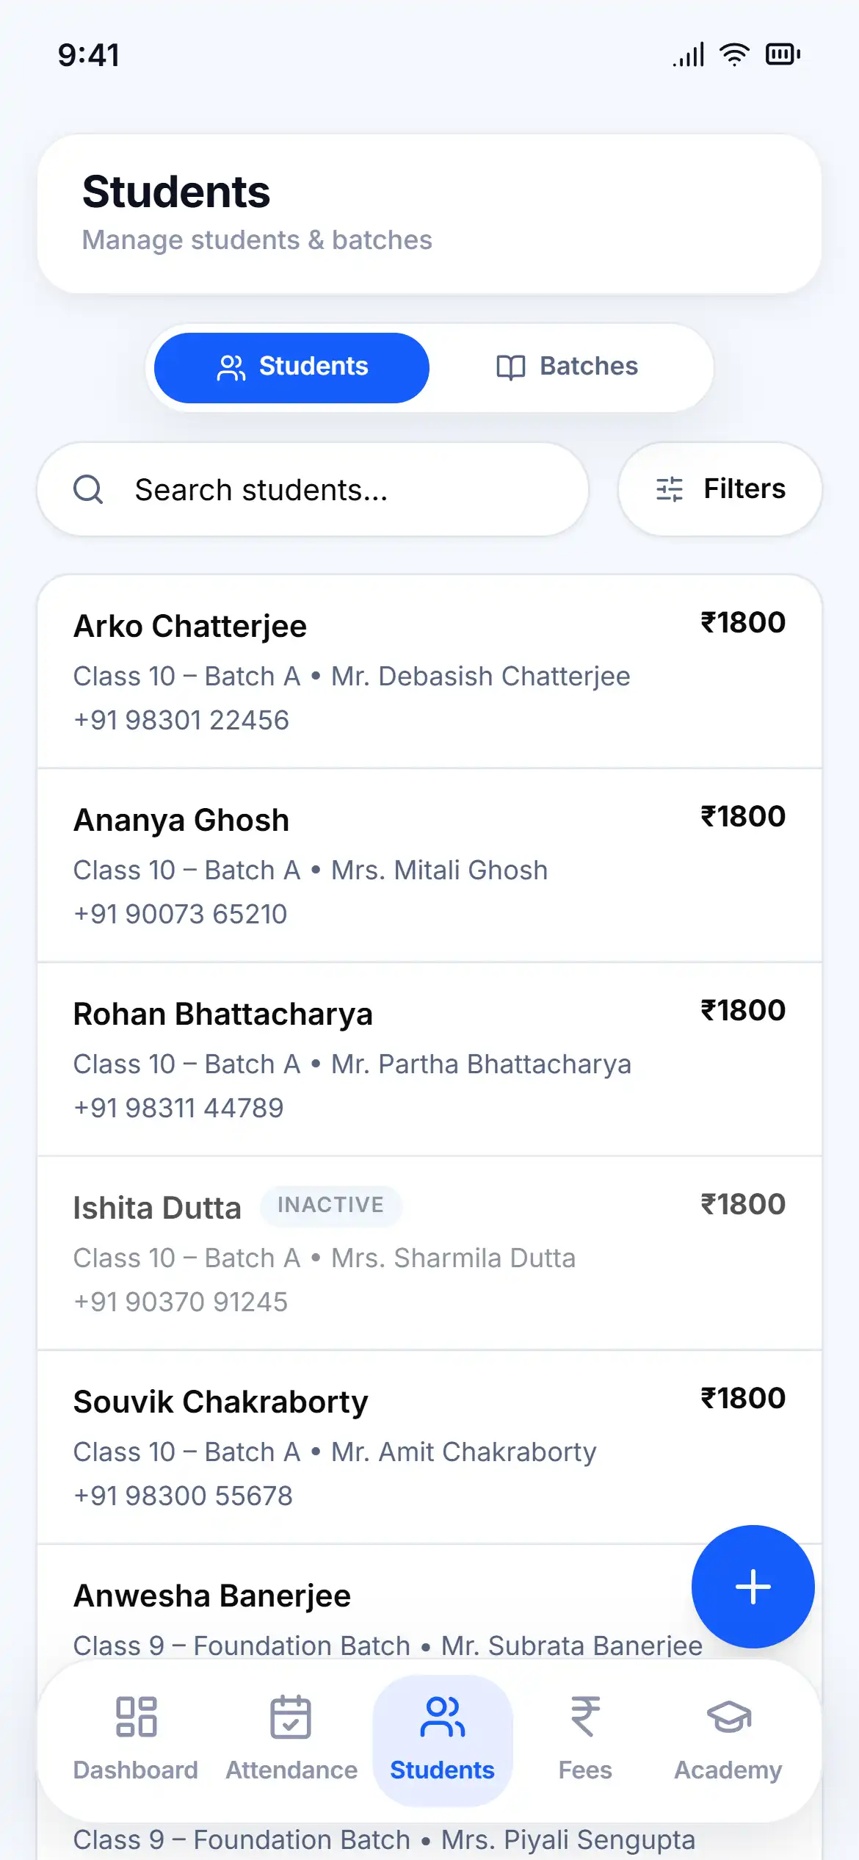Image resolution: width=859 pixels, height=1860 pixels.
Task: Tap the Batches book icon
Action: [x=511, y=367]
